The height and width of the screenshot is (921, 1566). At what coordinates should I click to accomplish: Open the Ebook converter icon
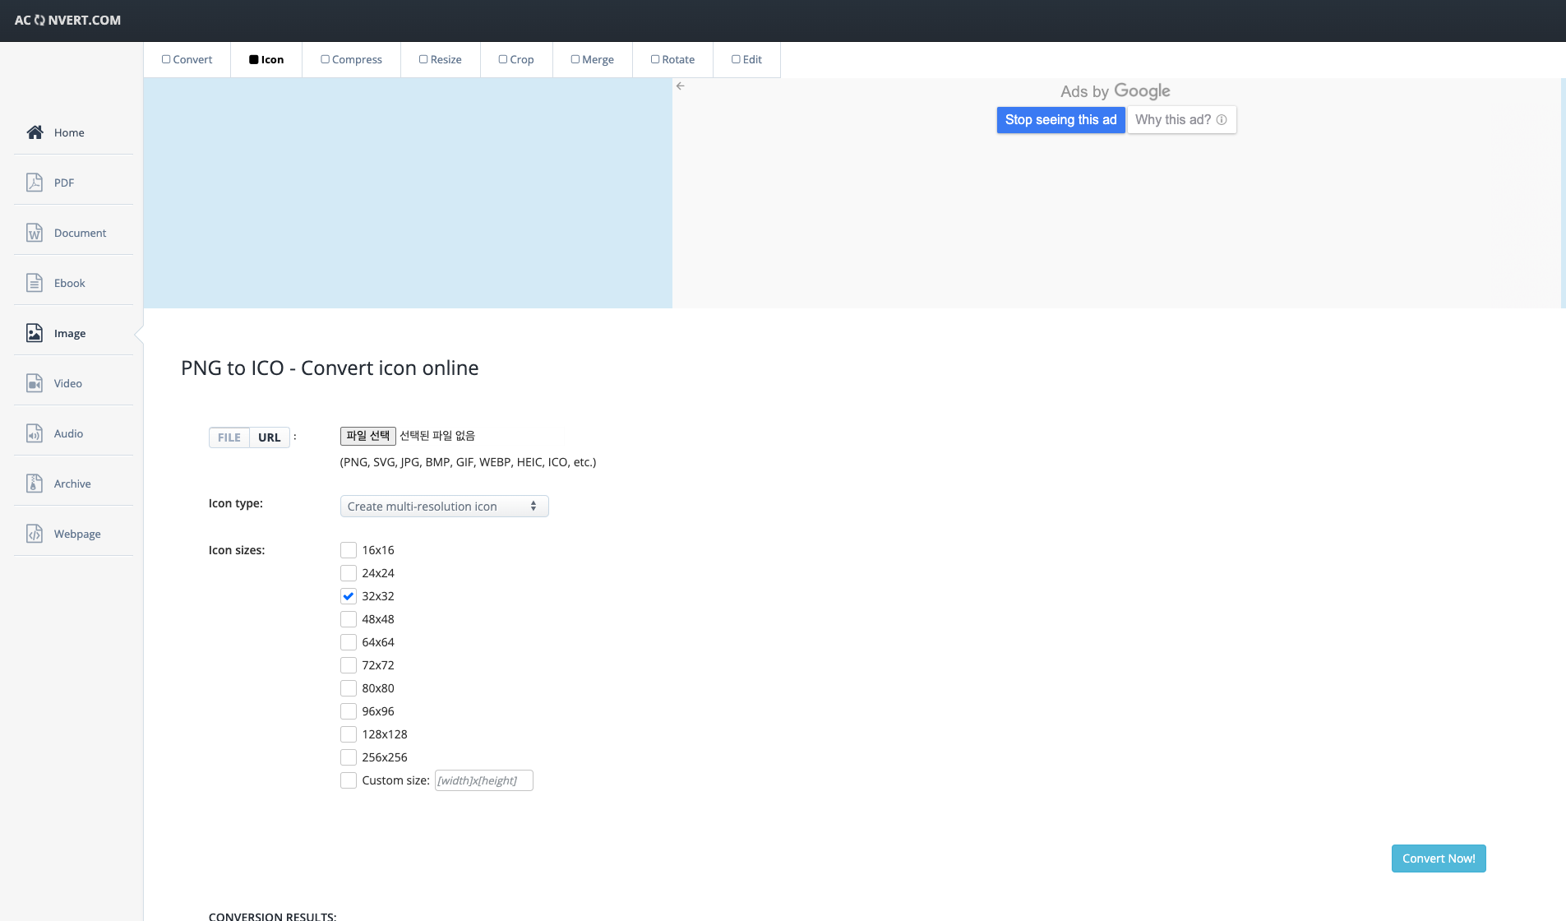pos(35,283)
